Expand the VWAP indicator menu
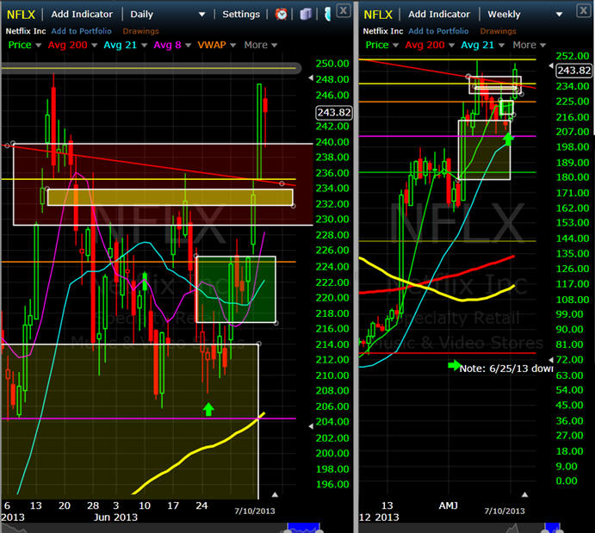This screenshot has height=533, width=595. (233, 45)
